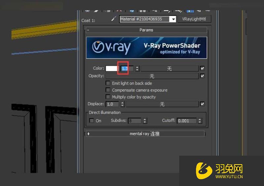Image resolution: width=264 pixels, height=186 pixels.
Task: Click the Material #2100436935 name field
Action: (145, 19)
